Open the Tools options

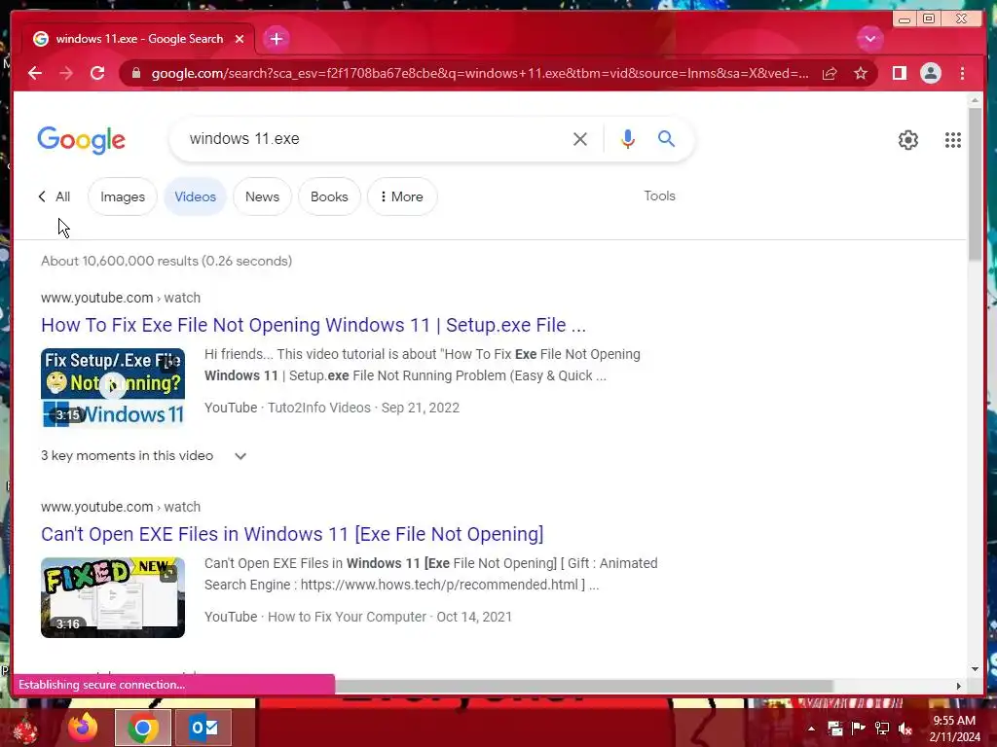pyautogui.click(x=659, y=196)
